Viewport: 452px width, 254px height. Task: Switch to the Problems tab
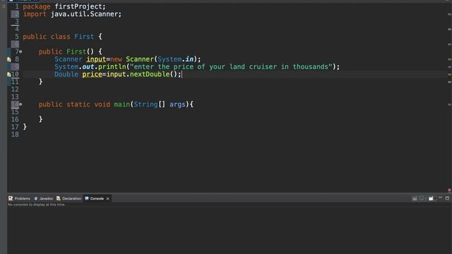coord(19,198)
